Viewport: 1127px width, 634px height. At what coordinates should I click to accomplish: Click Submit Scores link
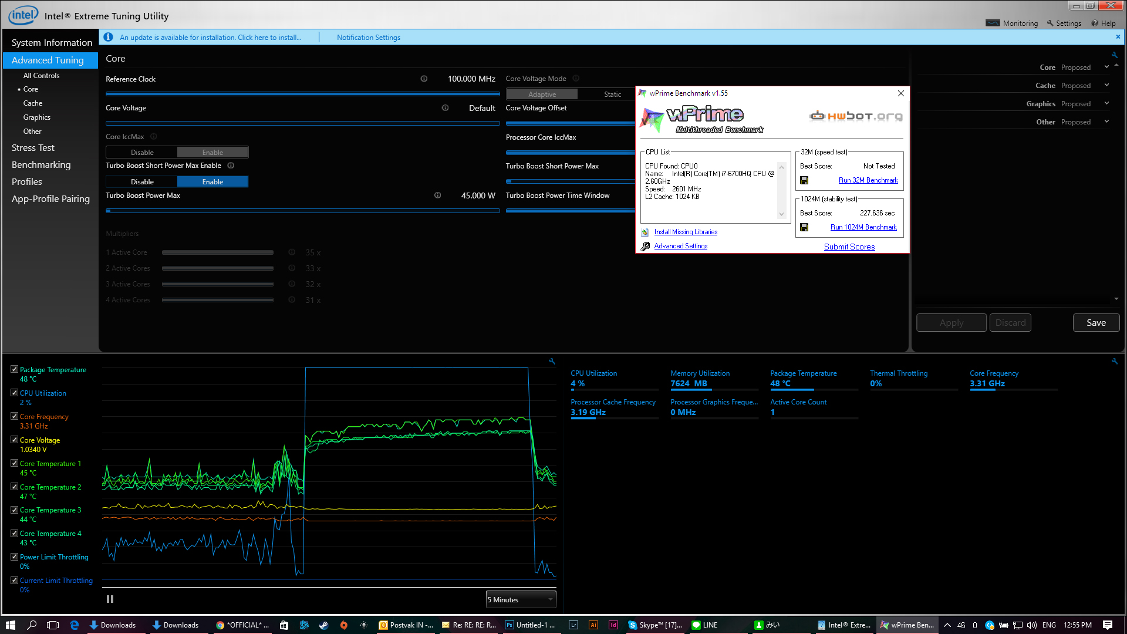click(849, 247)
